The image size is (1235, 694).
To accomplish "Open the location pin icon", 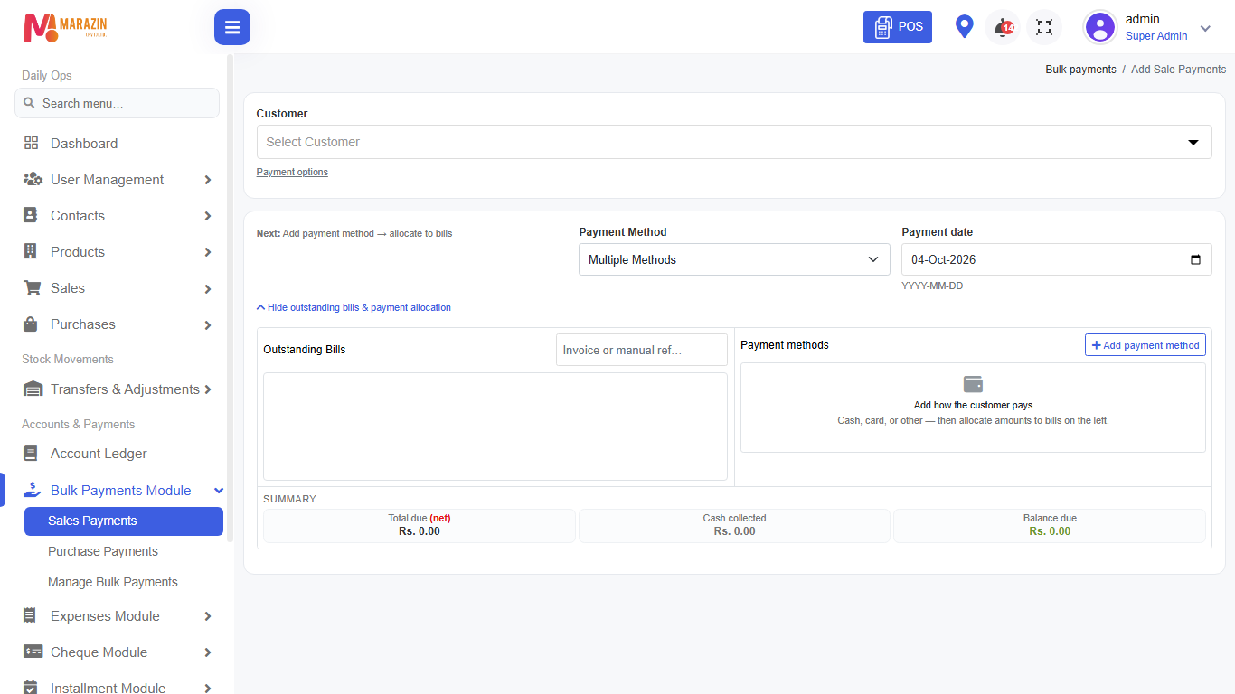I will point(965,27).
